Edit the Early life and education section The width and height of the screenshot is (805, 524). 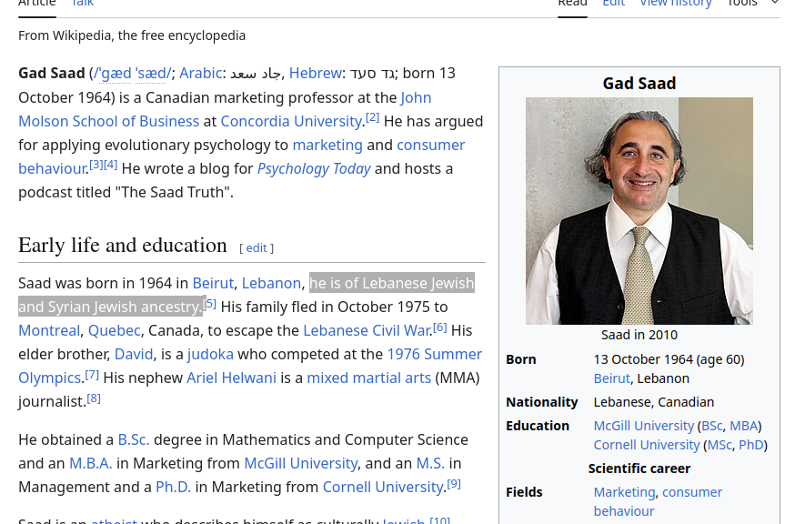click(257, 247)
